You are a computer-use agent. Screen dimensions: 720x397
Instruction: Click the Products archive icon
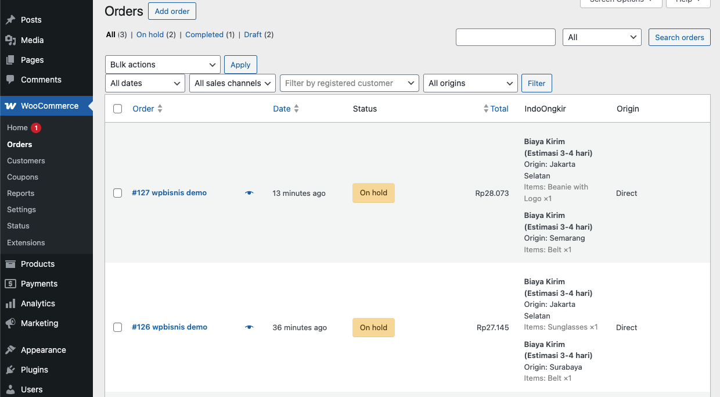(x=10, y=264)
